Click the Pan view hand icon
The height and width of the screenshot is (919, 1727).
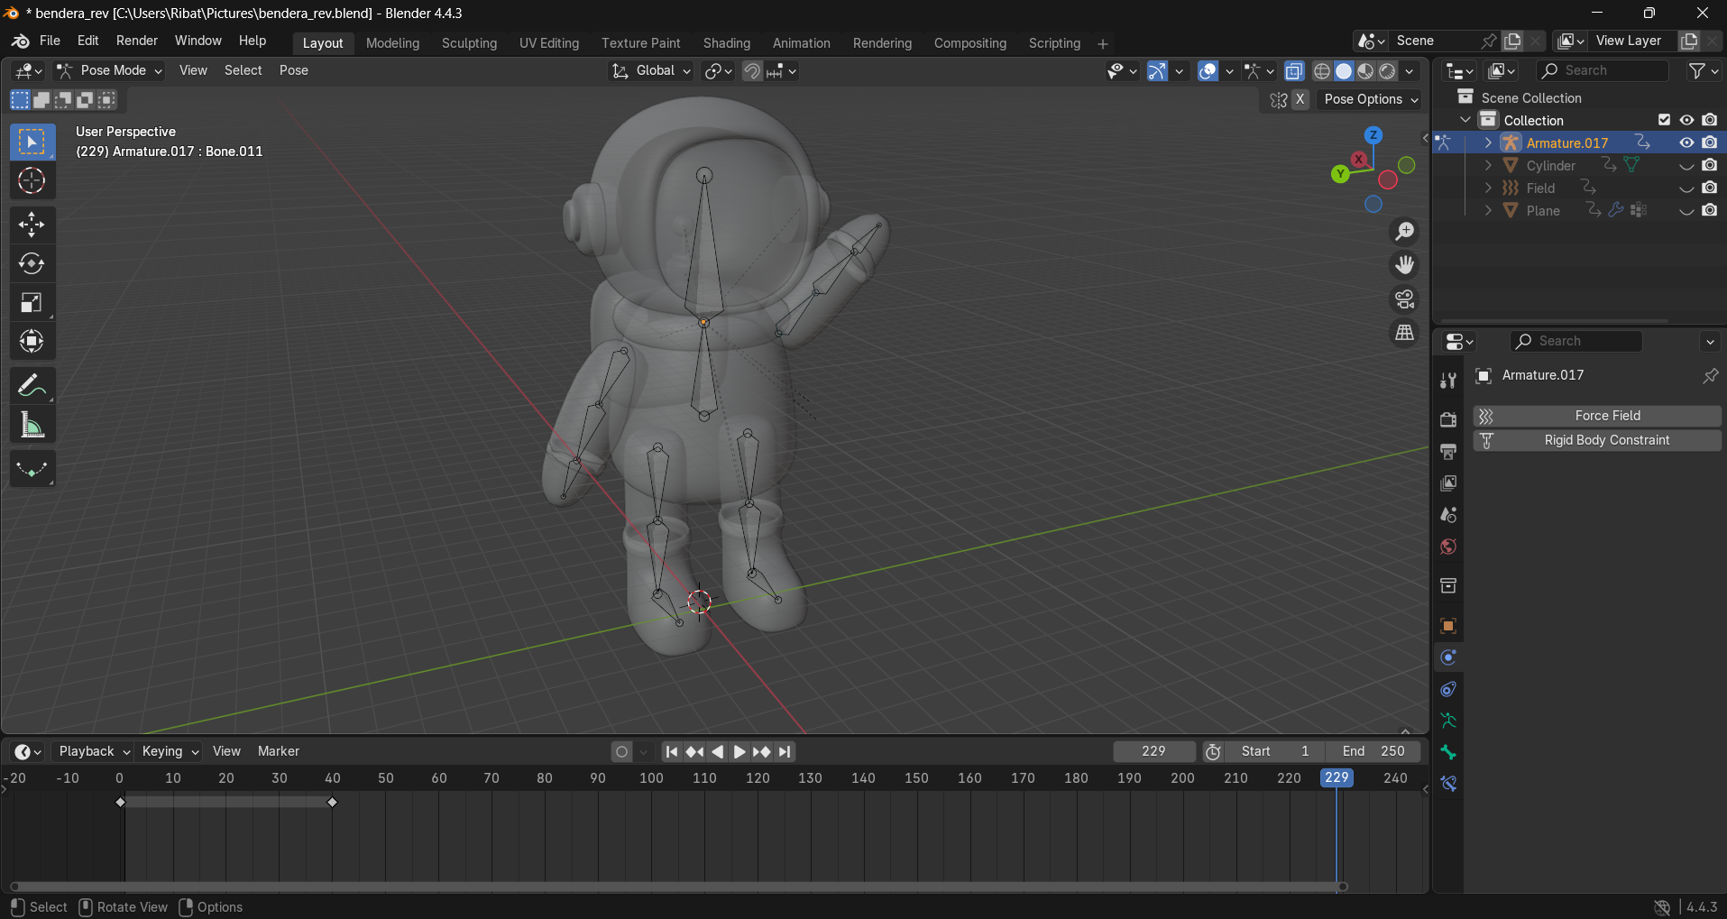pyautogui.click(x=1404, y=265)
